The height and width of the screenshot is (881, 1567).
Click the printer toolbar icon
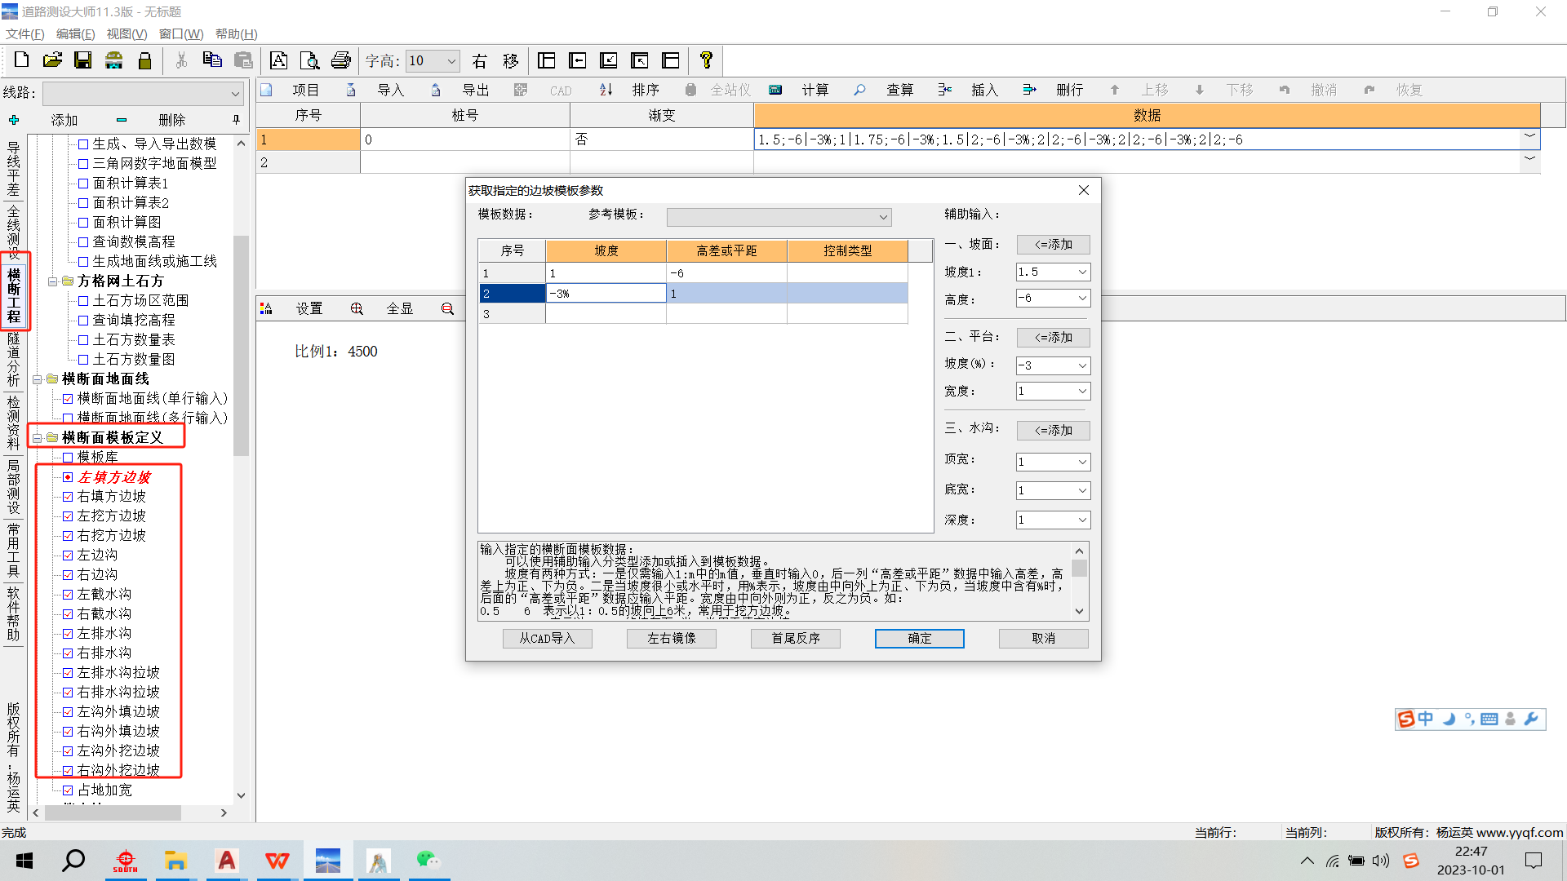340,60
